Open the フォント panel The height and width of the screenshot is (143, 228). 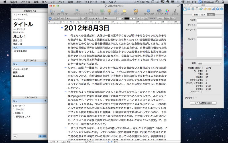pos(175,12)
